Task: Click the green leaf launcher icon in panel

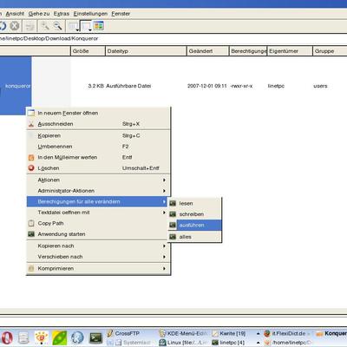Action: point(59,337)
